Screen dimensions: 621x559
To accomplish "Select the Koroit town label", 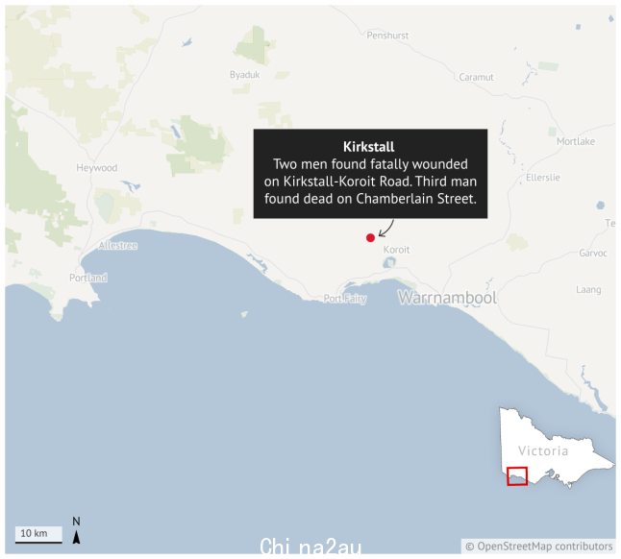I will pyautogui.click(x=396, y=250).
